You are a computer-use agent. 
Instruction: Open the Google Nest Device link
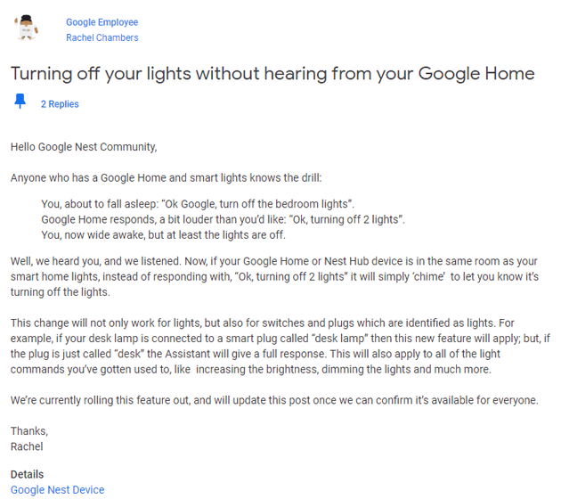click(x=57, y=490)
